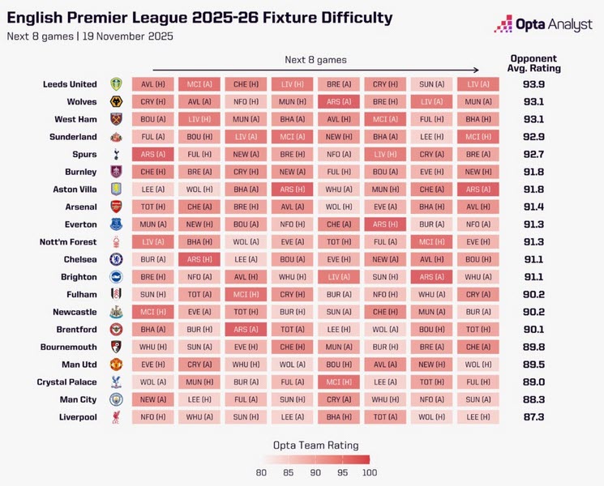The image size is (604, 486).
Task: Select the Arsenal club crest
Action: (x=114, y=207)
